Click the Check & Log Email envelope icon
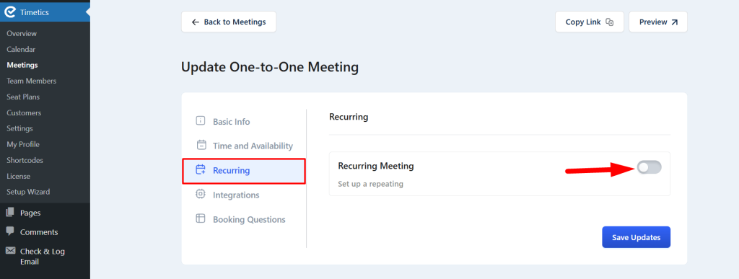Viewport: 739px width, 279px height. (10, 251)
